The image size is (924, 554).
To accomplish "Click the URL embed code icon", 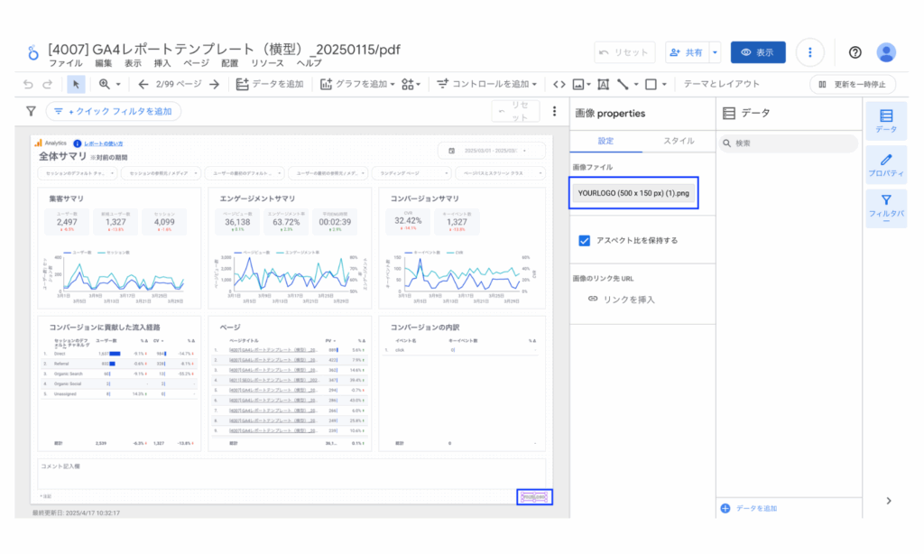I will [x=559, y=84].
